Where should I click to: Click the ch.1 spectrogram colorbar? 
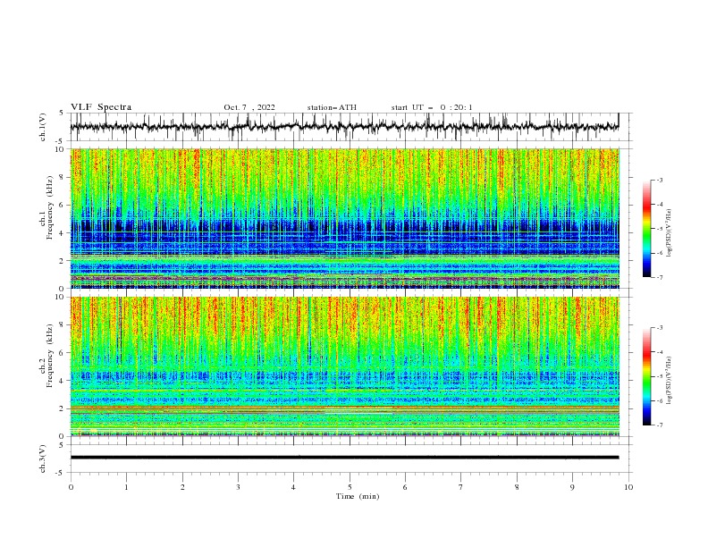pyautogui.click(x=647, y=229)
